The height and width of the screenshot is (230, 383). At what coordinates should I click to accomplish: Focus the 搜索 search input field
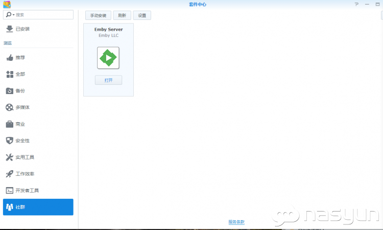pos(38,15)
